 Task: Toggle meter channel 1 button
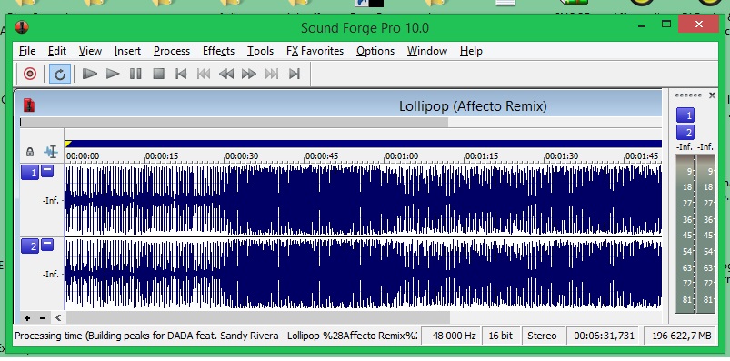(x=685, y=115)
